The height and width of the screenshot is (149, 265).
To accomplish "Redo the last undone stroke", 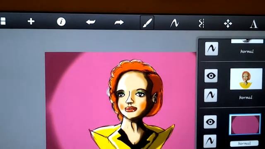I will 119,22.
